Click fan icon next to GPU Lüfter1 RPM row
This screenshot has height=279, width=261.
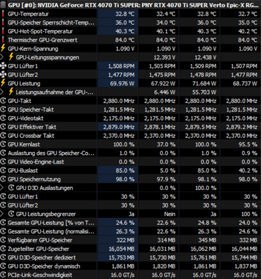[3, 66]
